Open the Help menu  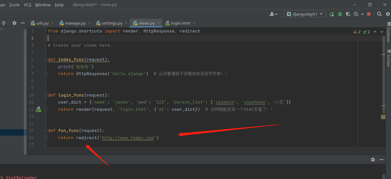[59, 5]
